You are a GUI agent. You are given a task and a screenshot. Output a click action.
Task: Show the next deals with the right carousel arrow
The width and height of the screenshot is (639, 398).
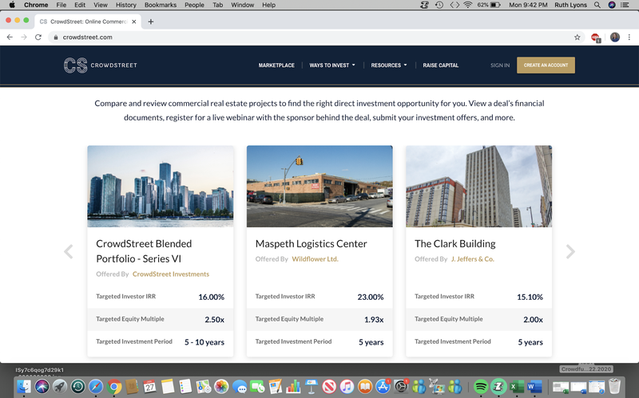[x=570, y=251]
